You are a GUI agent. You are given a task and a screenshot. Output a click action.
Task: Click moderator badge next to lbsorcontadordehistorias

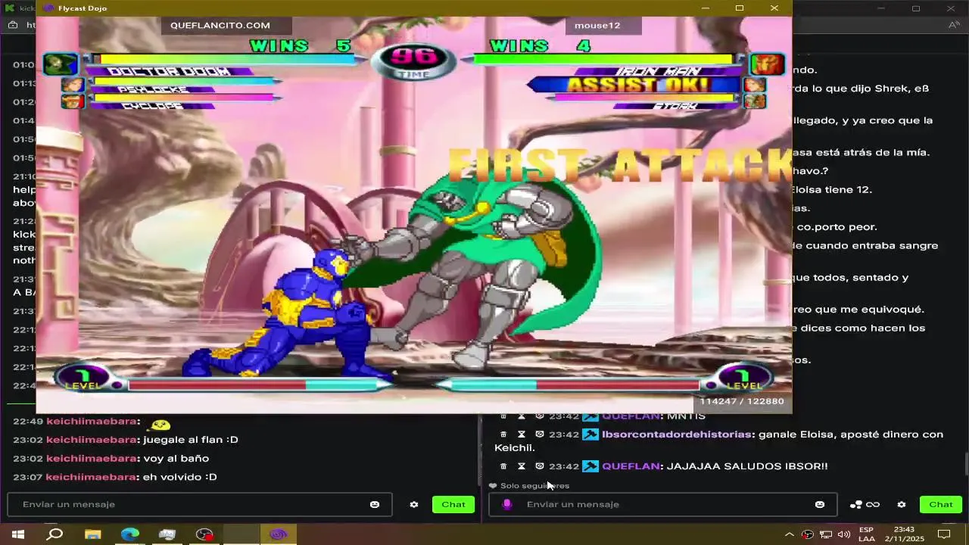590,434
